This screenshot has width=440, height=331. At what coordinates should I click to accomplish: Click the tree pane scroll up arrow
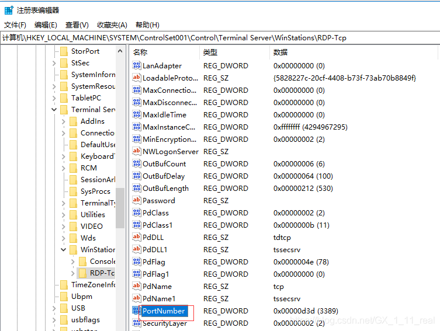(120, 51)
